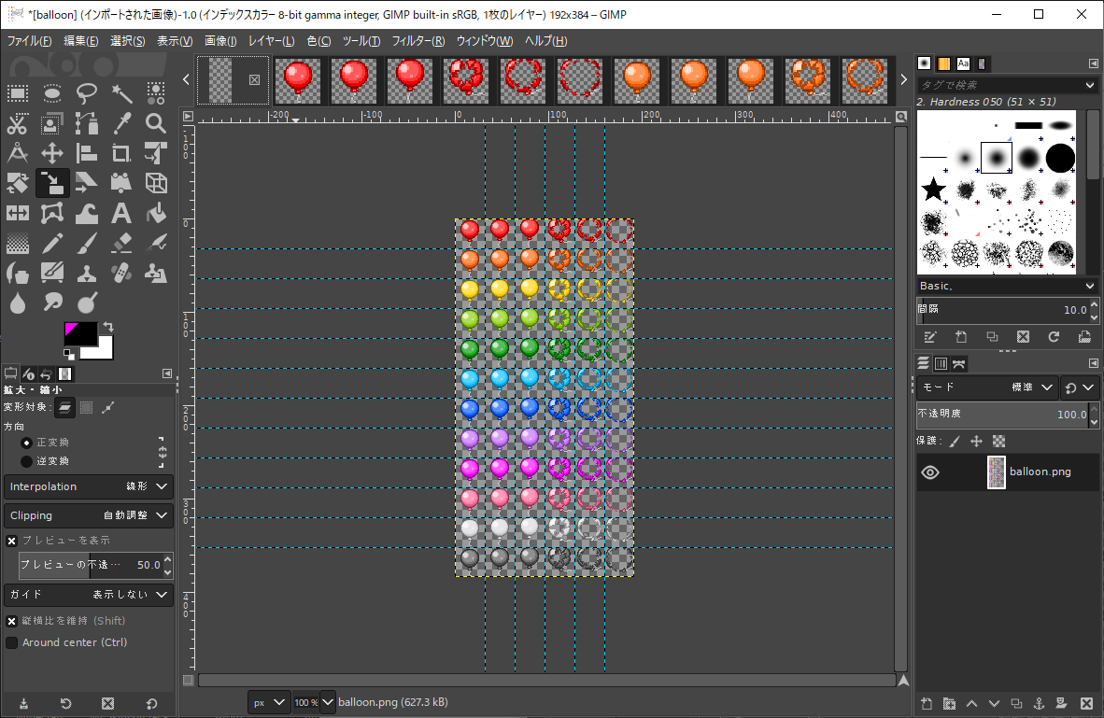The image size is (1104, 718).
Task: Select the Pencil tool
Action: (x=52, y=244)
